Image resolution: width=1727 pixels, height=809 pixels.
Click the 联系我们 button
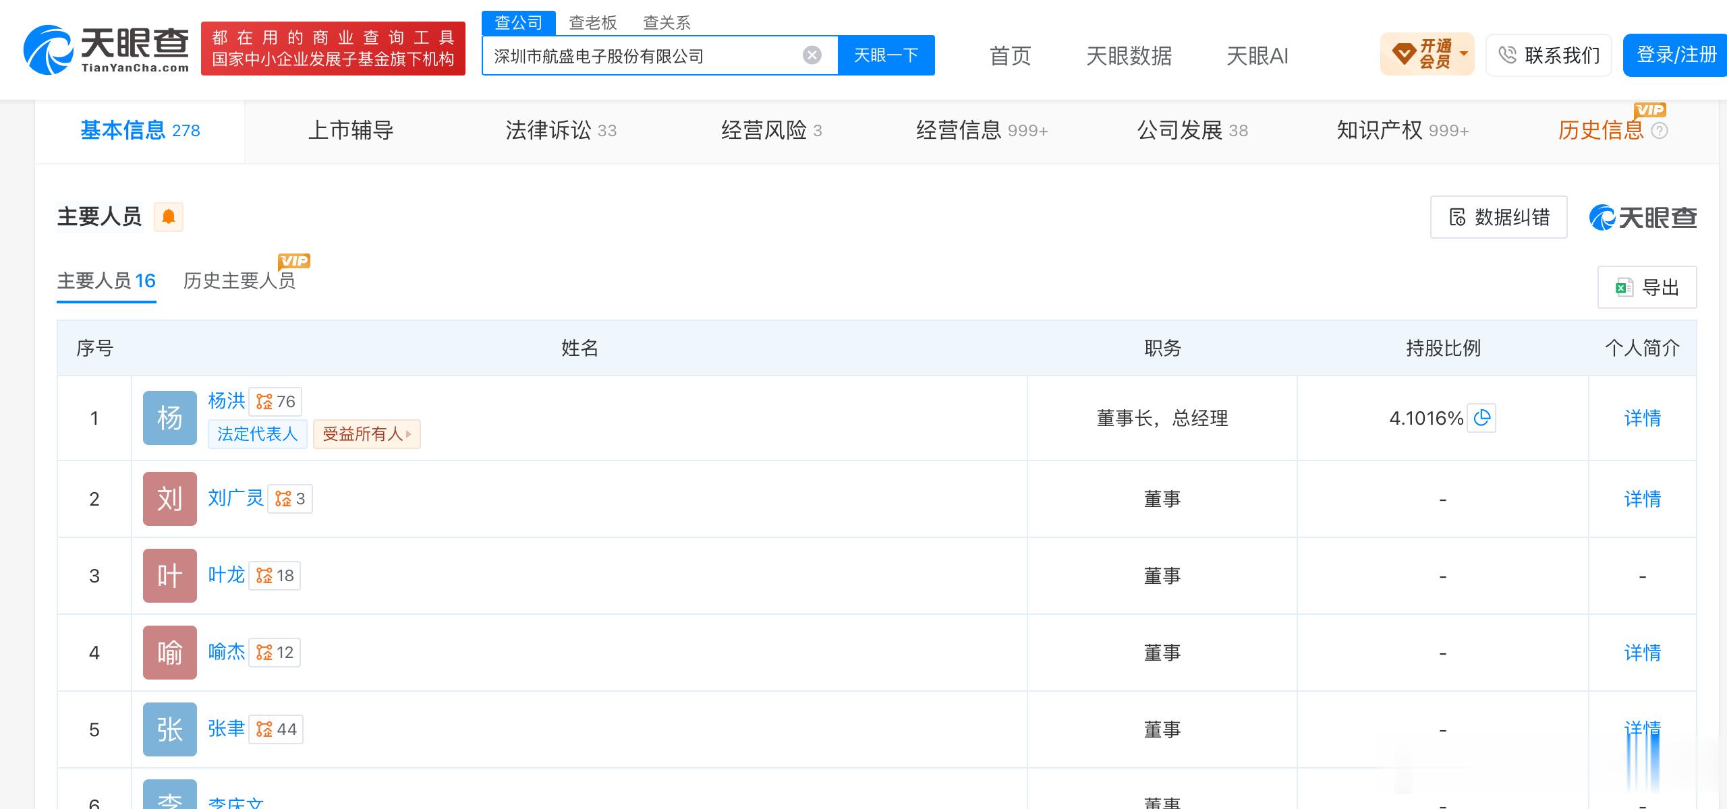[x=1549, y=55]
